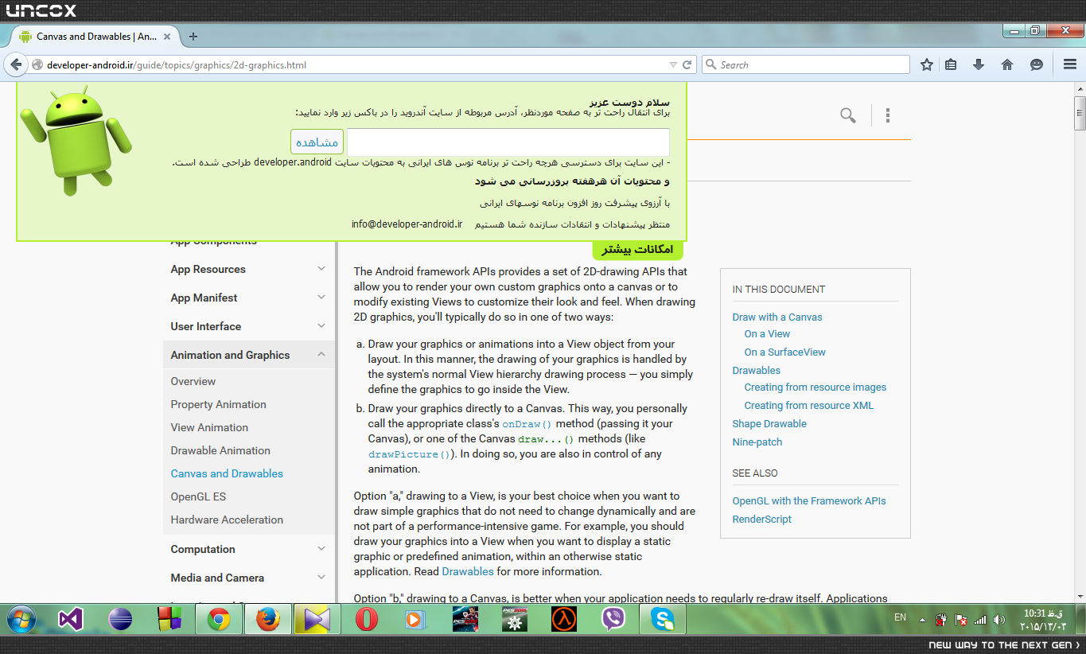
Task: Open Eclipse from the taskbar
Action: click(x=120, y=619)
